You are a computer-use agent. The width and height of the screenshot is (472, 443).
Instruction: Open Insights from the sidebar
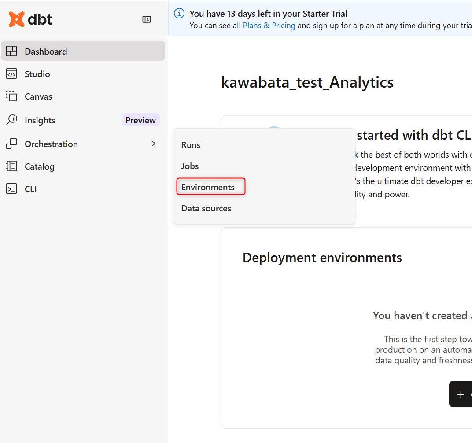40,120
